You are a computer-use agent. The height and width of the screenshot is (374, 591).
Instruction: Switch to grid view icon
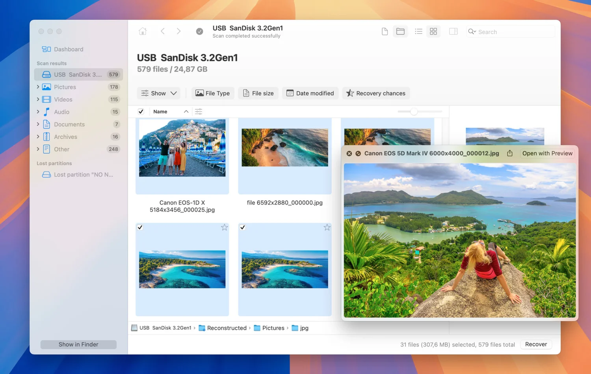coord(433,31)
